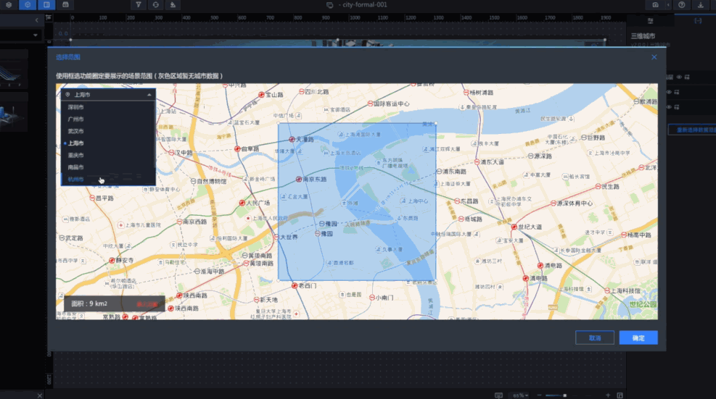This screenshot has width=716, height=399.
Task: Click the config icon beside the lowest eye icon
Action: point(677,107)
